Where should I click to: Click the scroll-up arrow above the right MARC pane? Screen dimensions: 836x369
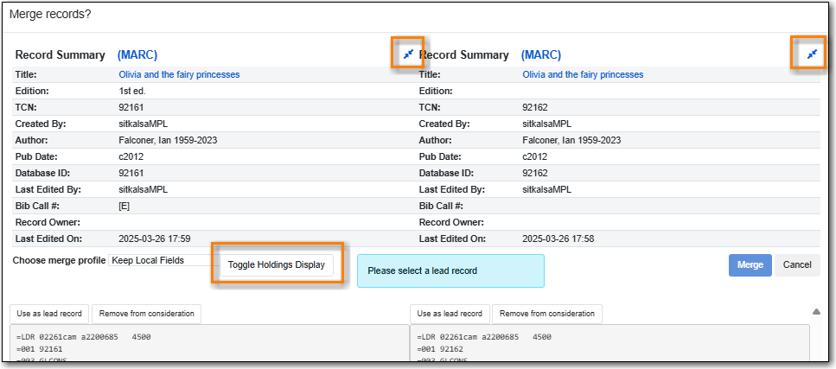pyautogui.click(x=817, y=312)
